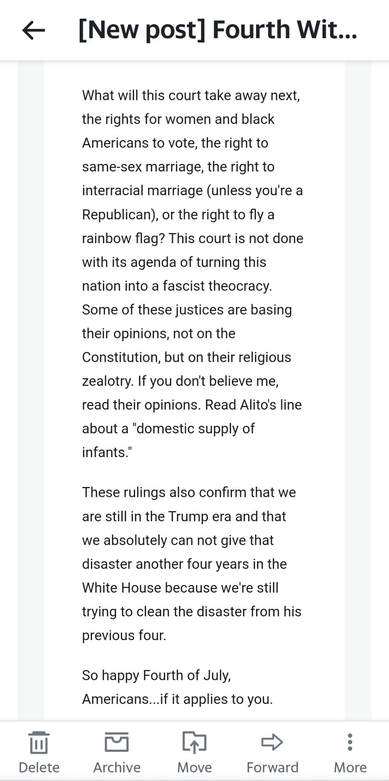
Task: Click the words "previous four." in the message
Action: click(124, 636)
